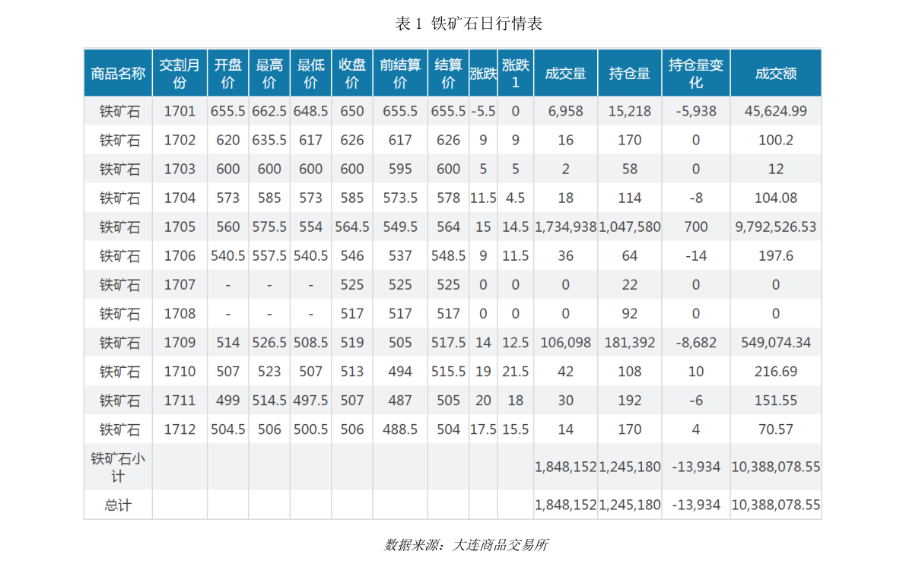Click "10,388,078.55" in the 总计 row
906x567 pixels.
[x=775, y=505]
